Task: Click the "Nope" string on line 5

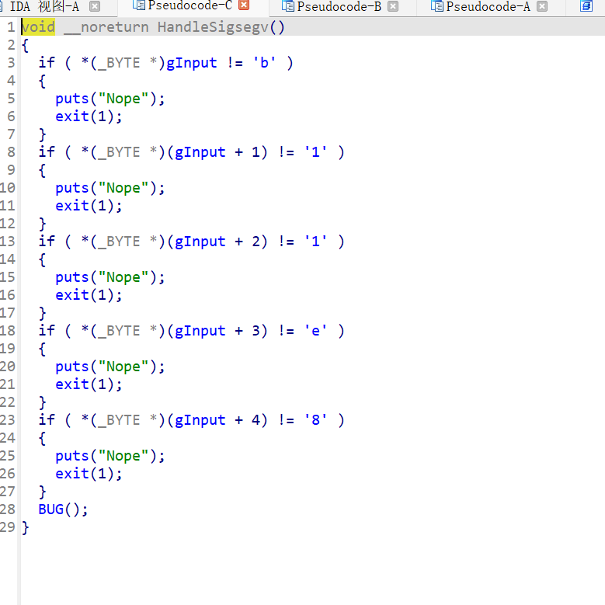Action: [x=123, y=99]
